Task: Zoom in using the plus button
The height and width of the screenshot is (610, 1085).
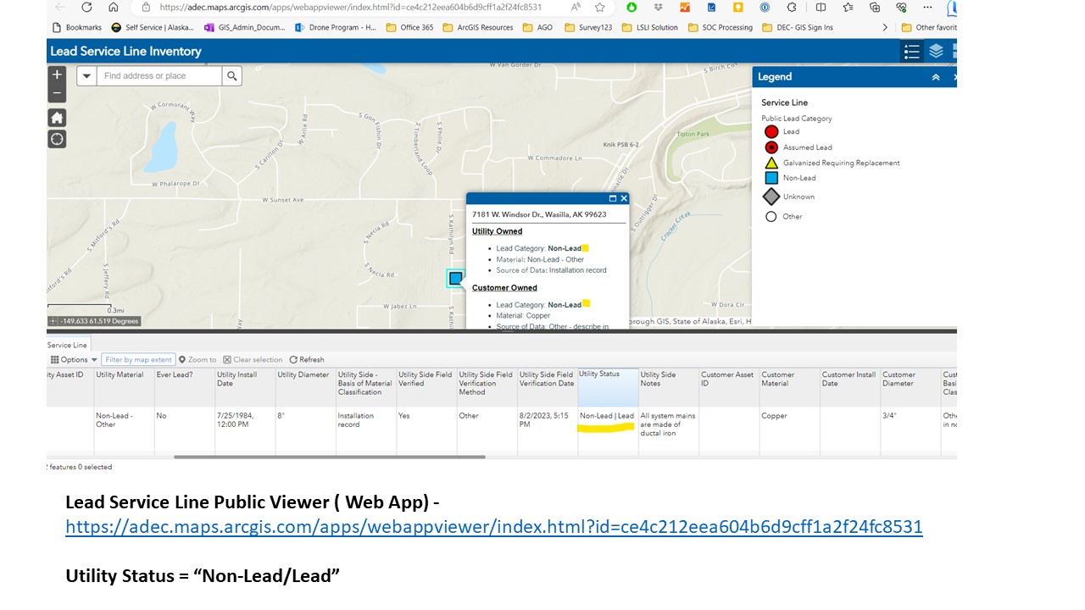Action: click(57, 75)
